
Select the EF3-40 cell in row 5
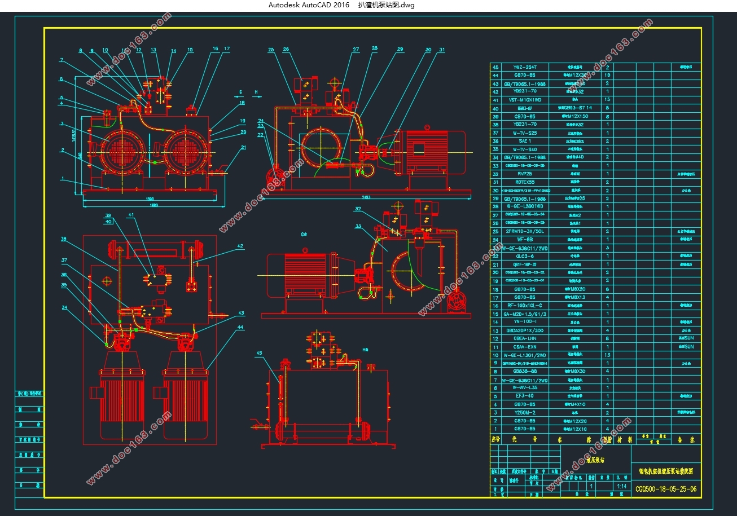[x=526, y=396]
